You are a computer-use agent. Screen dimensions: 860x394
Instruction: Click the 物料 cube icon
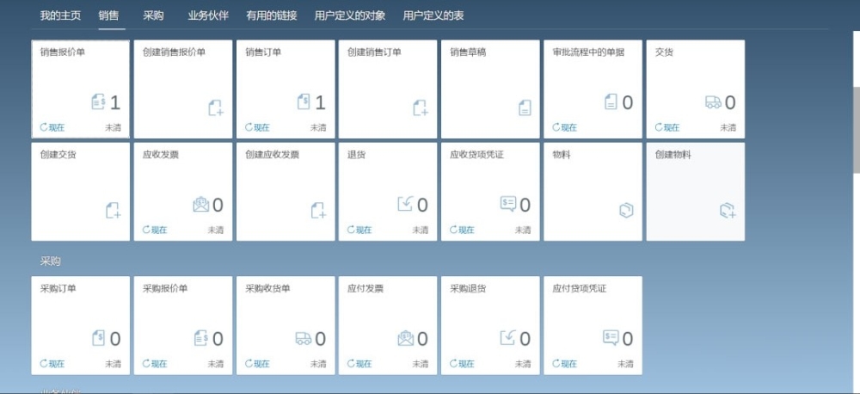(x=626, y=210)
